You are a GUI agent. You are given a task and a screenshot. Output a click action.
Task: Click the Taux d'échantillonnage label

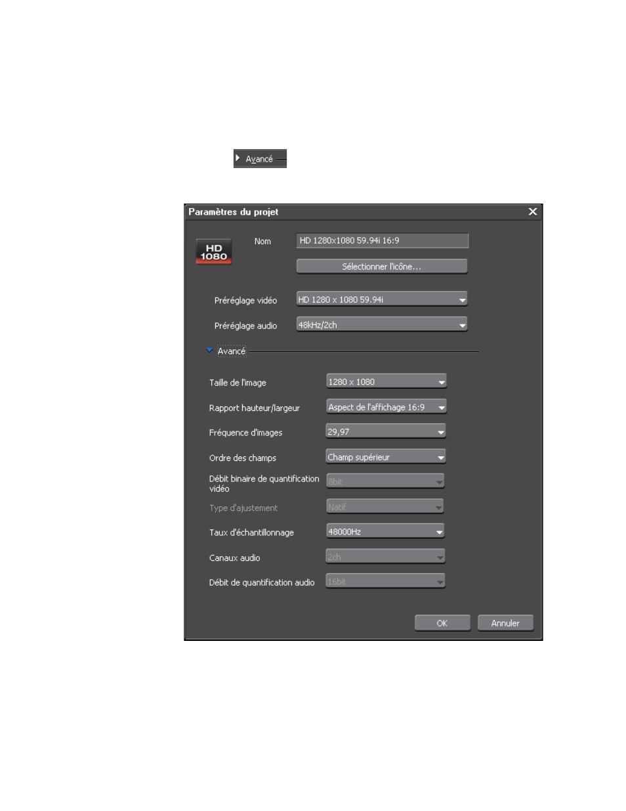pyautogui.click(x=251, y=533)
